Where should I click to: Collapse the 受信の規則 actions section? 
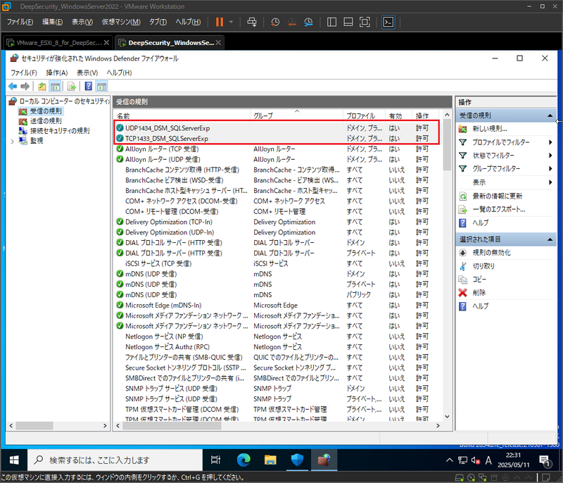pos(550,115)
